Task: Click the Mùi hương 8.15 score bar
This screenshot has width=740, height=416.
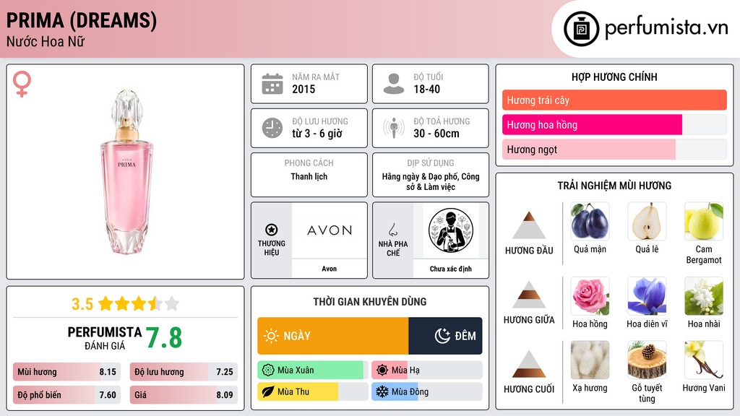Action: pos(67,372)
